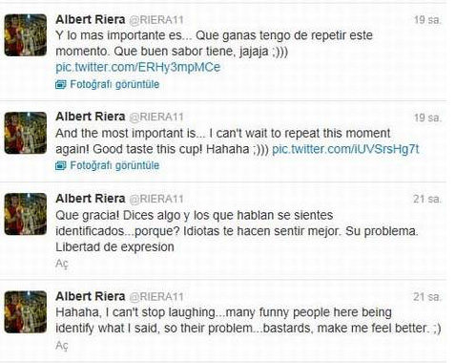This screenshot has height=363, width=456.
Task: Expand 'Aç' under the 'Hahaha' tweet
Action: 62,346
